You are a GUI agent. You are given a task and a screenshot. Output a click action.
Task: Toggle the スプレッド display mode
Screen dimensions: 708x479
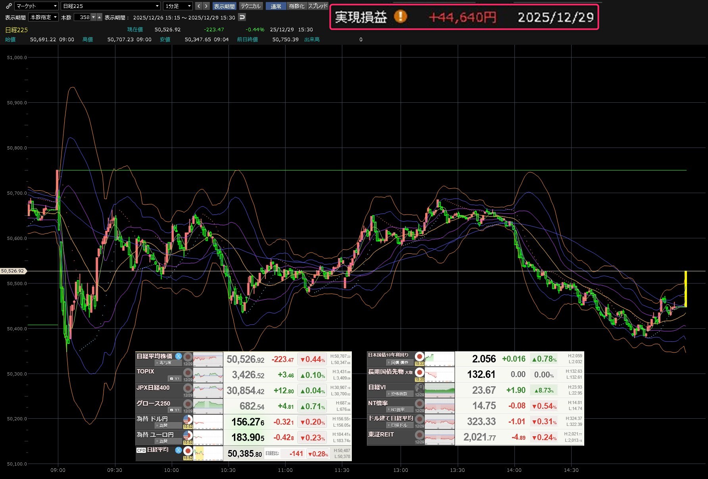318,6
